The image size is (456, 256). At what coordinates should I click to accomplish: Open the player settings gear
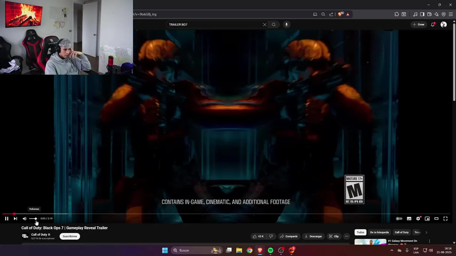coord(418,219)
